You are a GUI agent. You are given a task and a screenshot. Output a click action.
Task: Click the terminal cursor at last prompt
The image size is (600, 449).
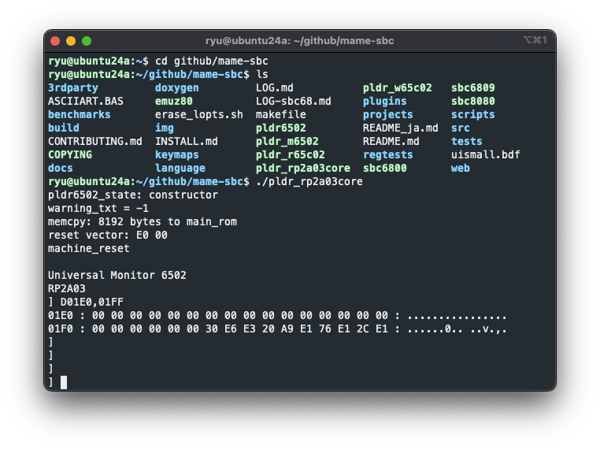pos(64,382)
